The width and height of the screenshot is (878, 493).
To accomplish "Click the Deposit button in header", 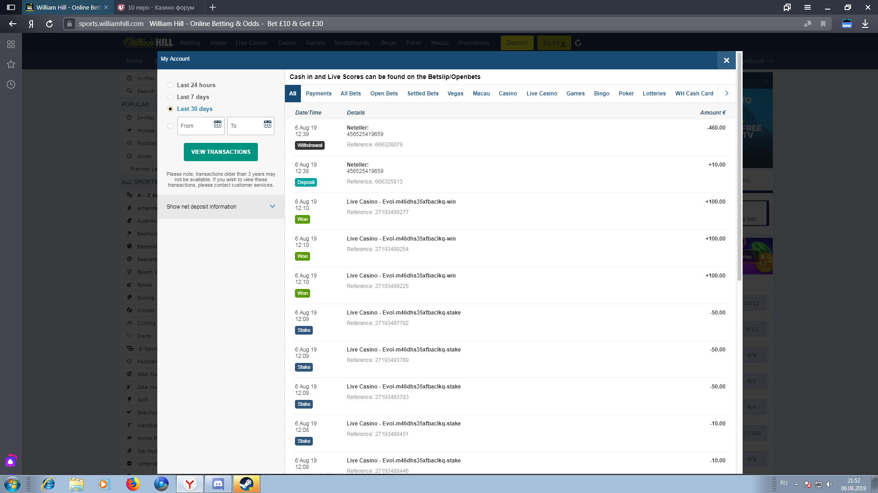I will pyautogui.click(x=517, y=43).
